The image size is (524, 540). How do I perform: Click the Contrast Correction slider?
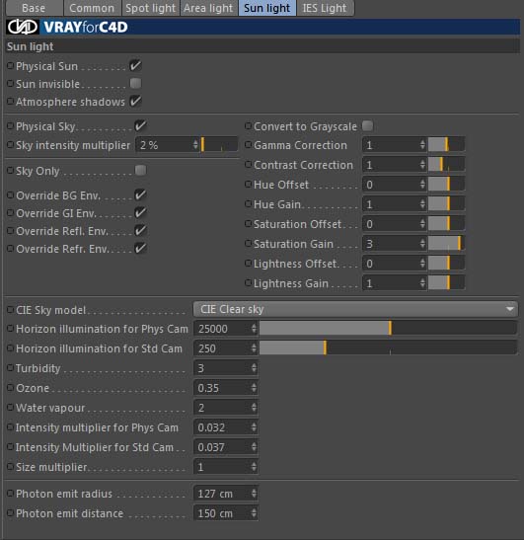tap(447, 165)
